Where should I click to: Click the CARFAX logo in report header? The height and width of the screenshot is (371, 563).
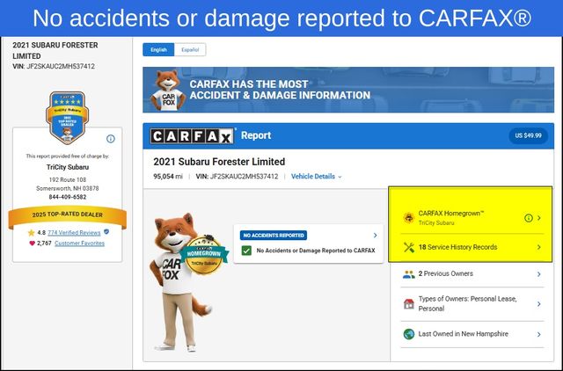(x=192, y=136)
